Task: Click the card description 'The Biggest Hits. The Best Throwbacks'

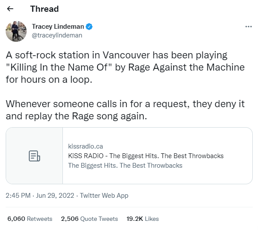Action: pyautogui.click(x=125, y=166)
